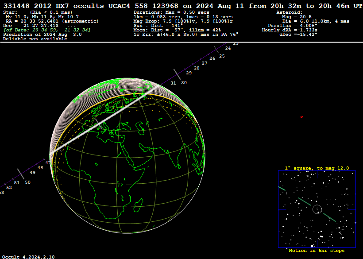This screenshot has width=363, height=259.
Task: Click the minute label '52' on the path
Action: point(9,187)
